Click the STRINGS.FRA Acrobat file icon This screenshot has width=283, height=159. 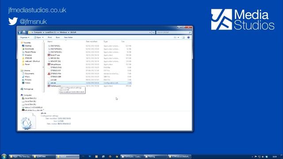click(x=49, y=74)
